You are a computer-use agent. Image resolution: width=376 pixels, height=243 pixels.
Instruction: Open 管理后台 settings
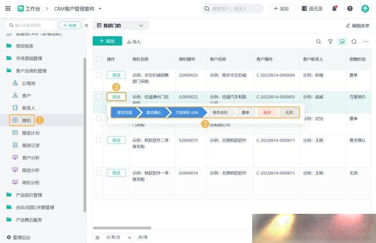[18, 237]
